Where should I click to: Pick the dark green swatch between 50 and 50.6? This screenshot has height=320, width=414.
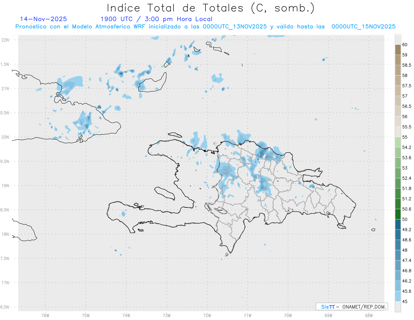point(398,214)
